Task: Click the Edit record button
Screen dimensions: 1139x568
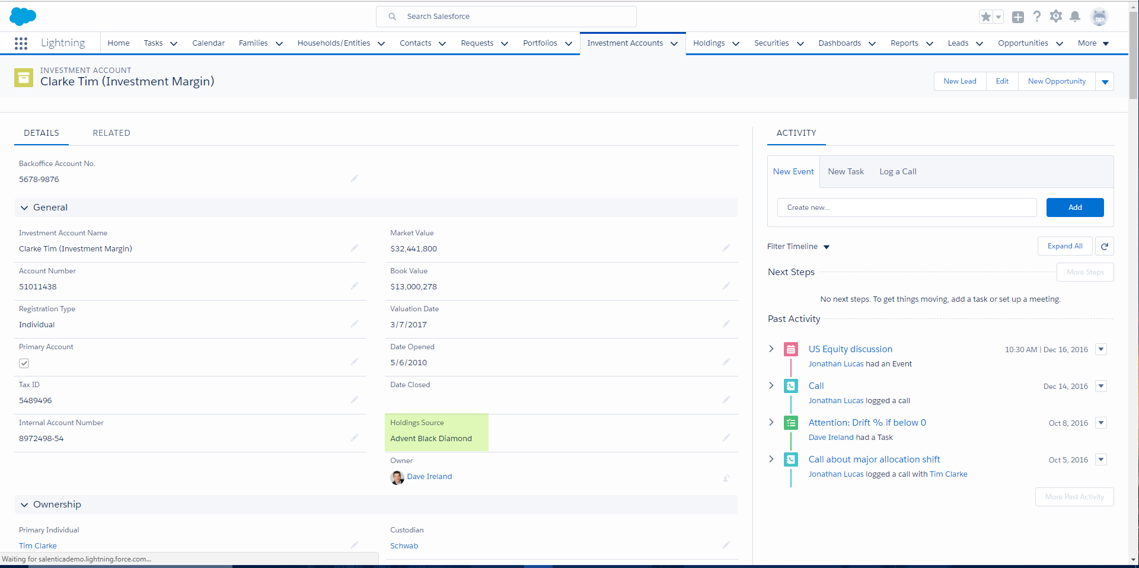Action: (x=1002, y=81)
